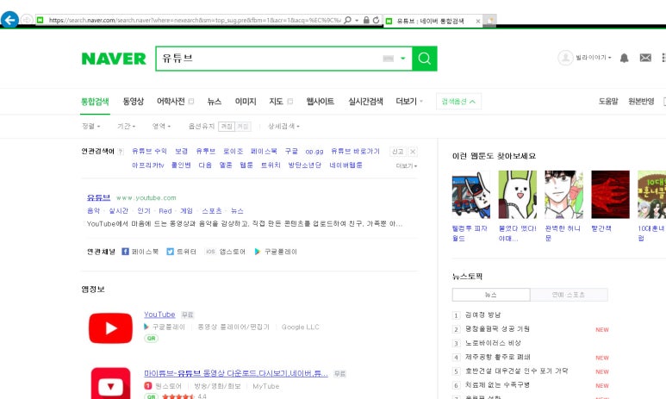This screenshot has width=666, height=399.
Task: Click the 신고 button in related searches
Action: (x=397, y=152)
